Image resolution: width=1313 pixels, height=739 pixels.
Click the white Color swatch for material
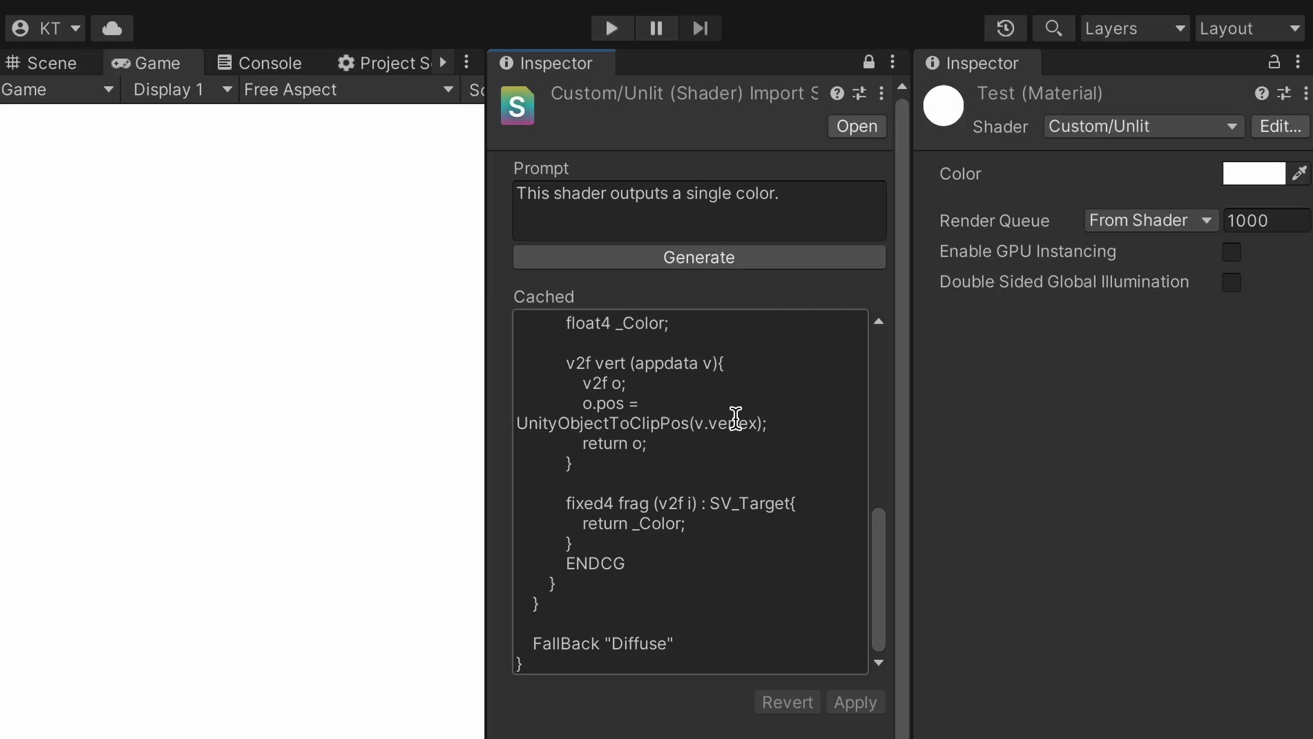(x=1253, y=173)
